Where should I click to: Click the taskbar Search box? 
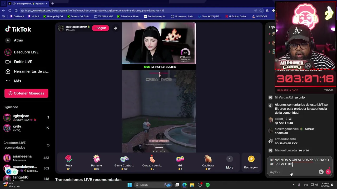(153, 185)
